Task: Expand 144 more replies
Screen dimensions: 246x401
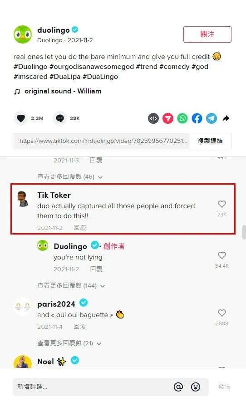Action: coord(71,285)
